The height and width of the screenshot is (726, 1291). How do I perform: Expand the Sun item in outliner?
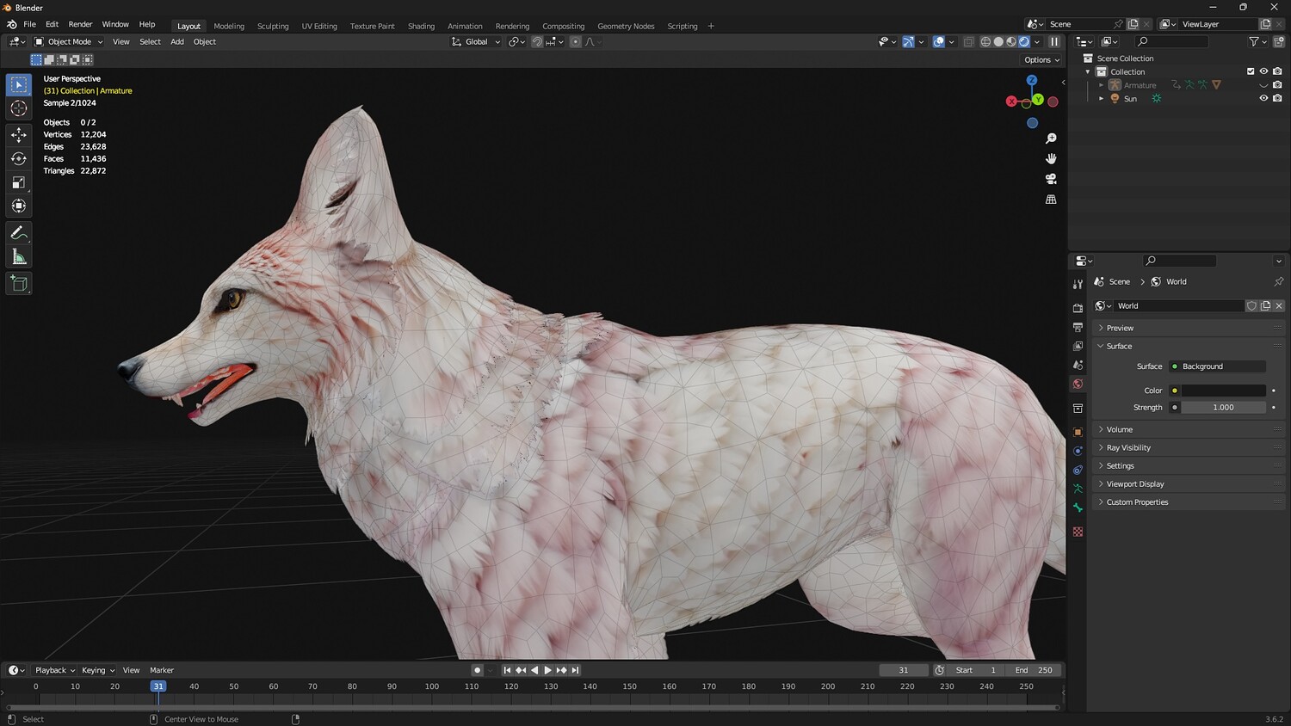click(1101, 99)
